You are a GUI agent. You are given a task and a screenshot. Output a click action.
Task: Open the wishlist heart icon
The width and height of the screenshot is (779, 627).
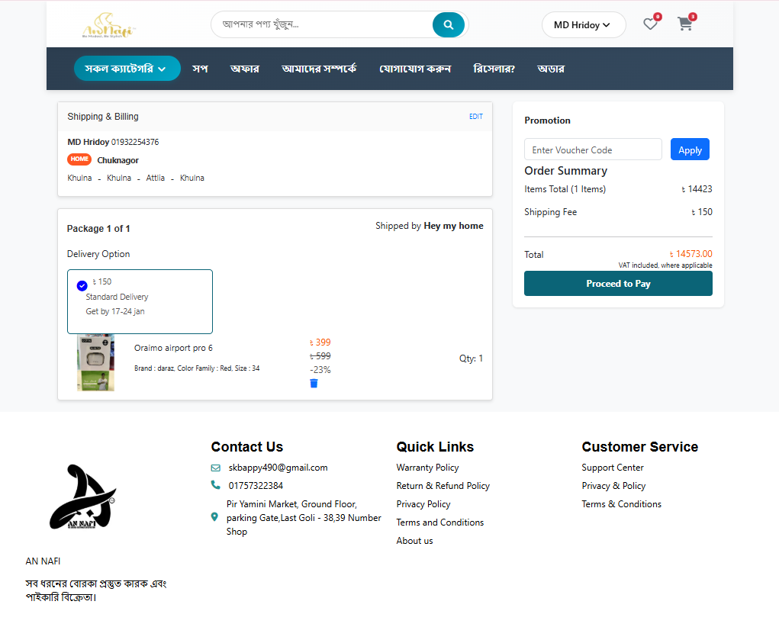point(650,24)
